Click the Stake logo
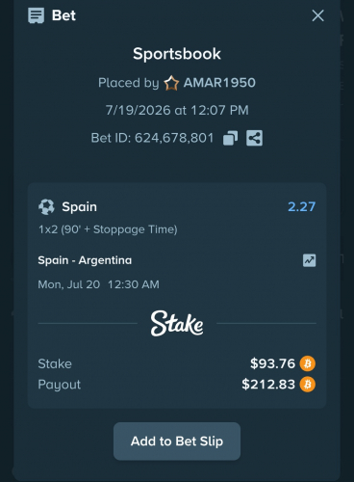354x482 pixels. point(177,323)
